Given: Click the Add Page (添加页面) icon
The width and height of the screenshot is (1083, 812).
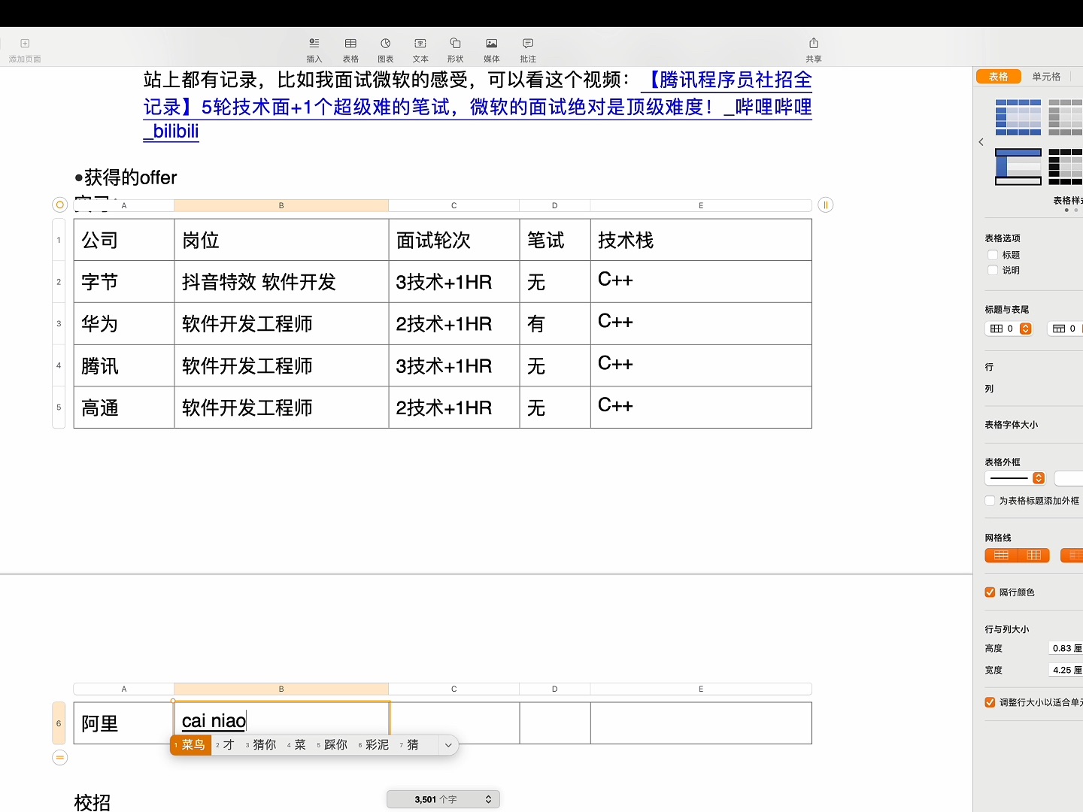Looking at the screenshot, I should 25,44.
